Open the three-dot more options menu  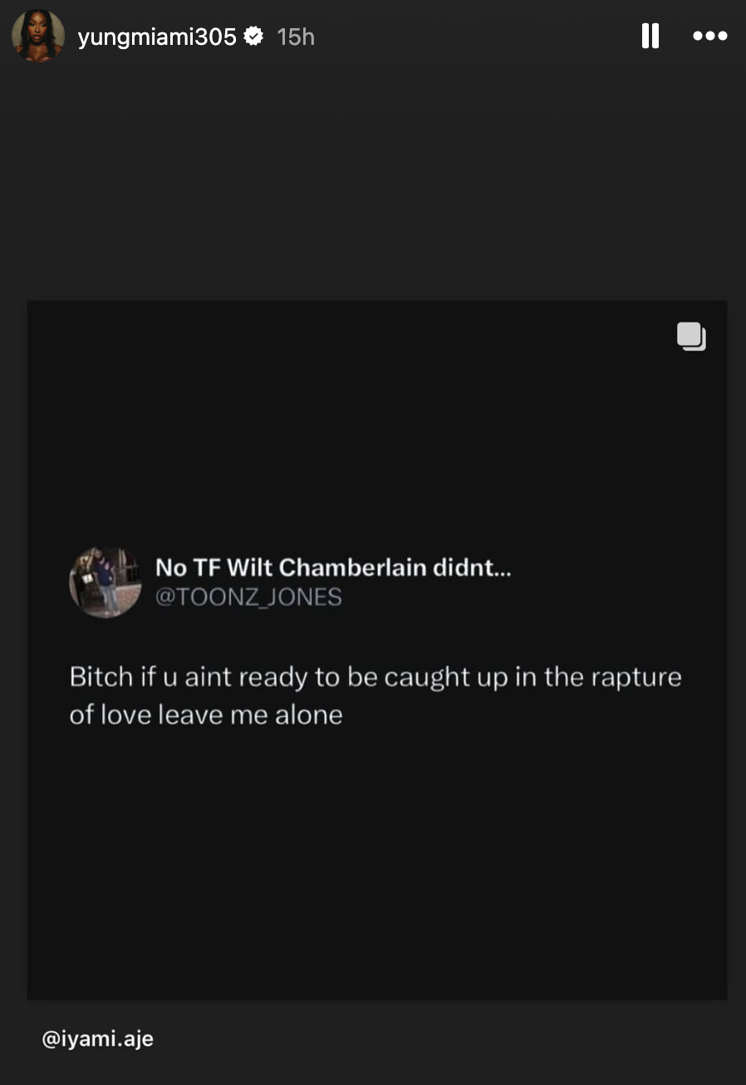(710, 37)
